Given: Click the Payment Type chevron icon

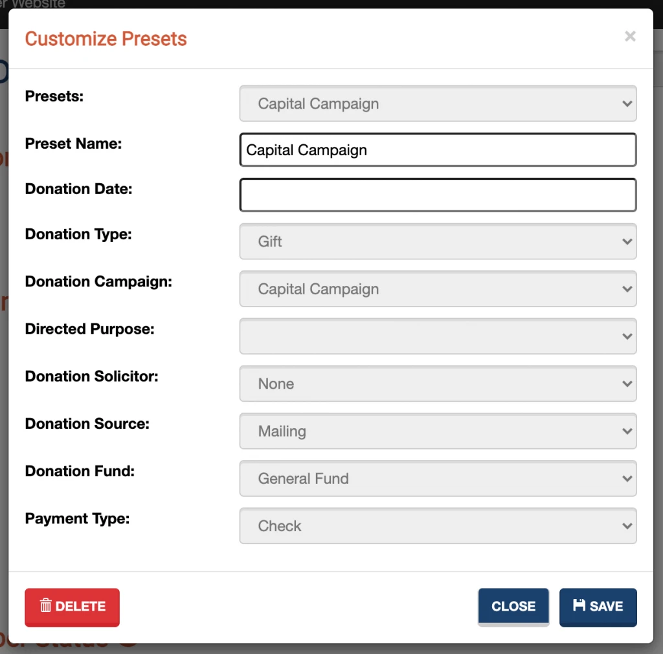Looking at the screenshot, I should [x=626, y=526].
